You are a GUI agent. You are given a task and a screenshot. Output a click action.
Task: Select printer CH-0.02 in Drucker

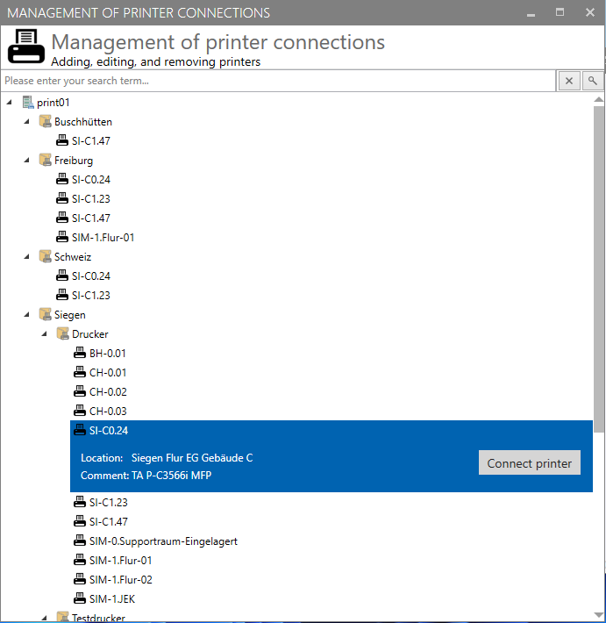point(108,391)
